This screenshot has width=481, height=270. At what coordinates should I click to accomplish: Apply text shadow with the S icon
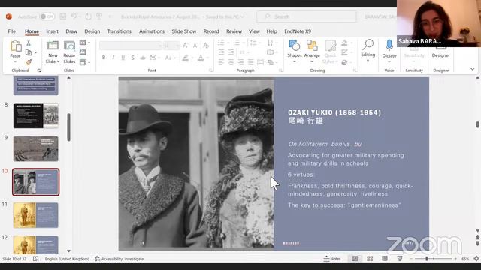(132, 58)
